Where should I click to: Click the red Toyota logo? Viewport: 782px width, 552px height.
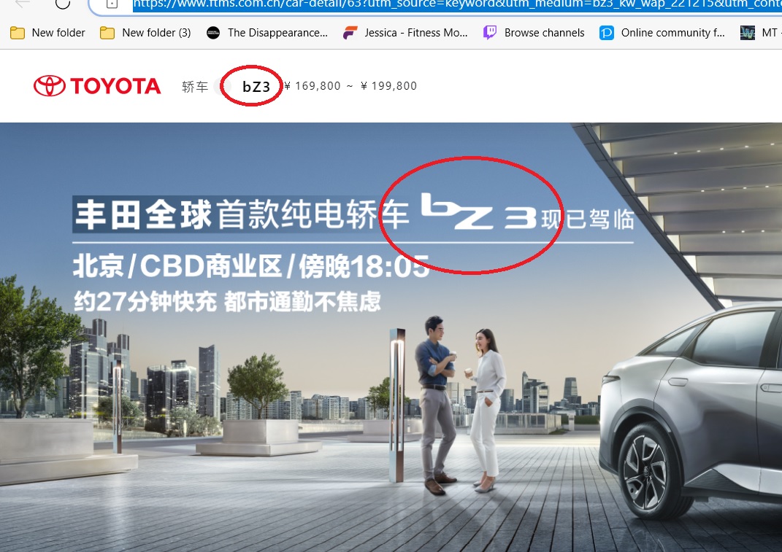[97, 86]
